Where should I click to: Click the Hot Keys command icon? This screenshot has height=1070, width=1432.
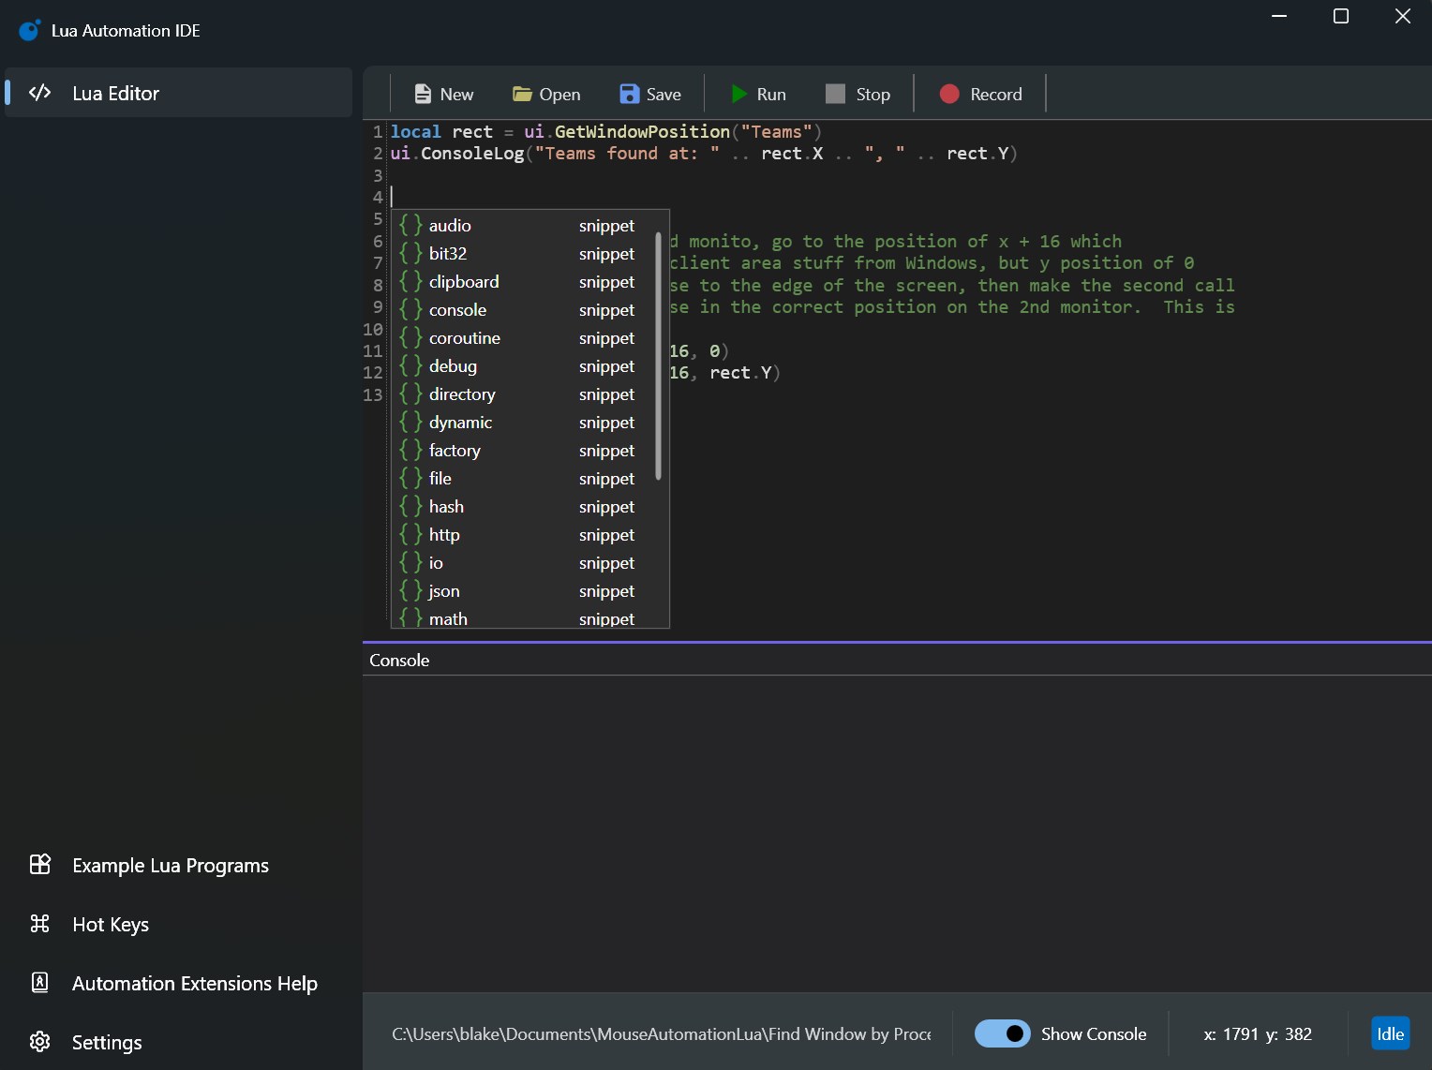click(x=39, y=924)
